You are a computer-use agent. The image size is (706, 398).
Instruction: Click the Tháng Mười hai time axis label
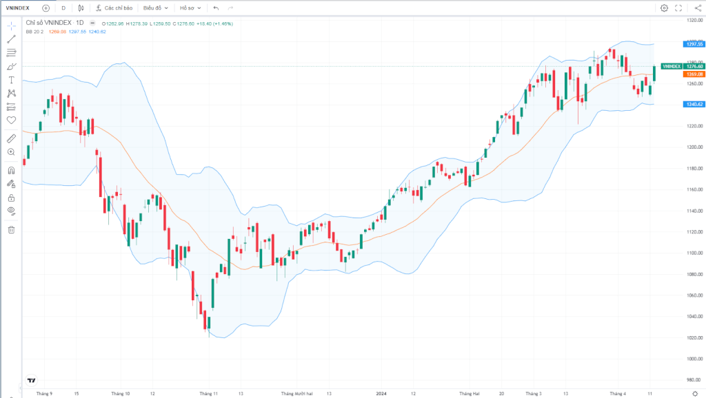(x=296, y=394)
